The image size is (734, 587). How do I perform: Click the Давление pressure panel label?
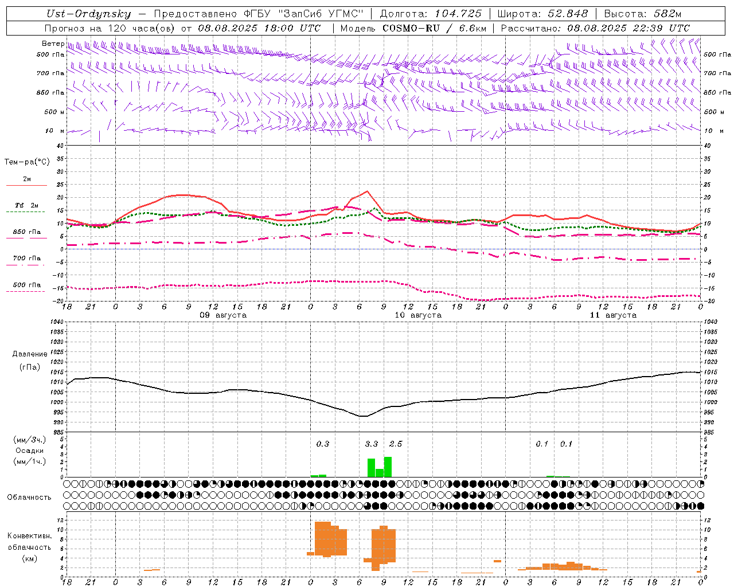(x=30, y=354)
